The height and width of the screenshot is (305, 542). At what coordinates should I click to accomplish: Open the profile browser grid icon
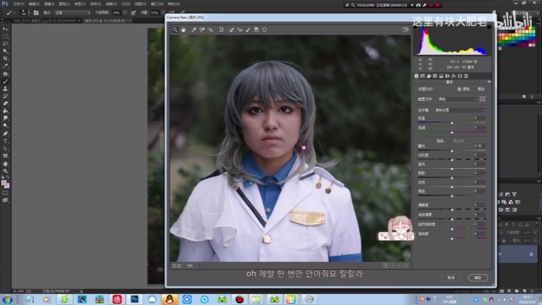483,99
